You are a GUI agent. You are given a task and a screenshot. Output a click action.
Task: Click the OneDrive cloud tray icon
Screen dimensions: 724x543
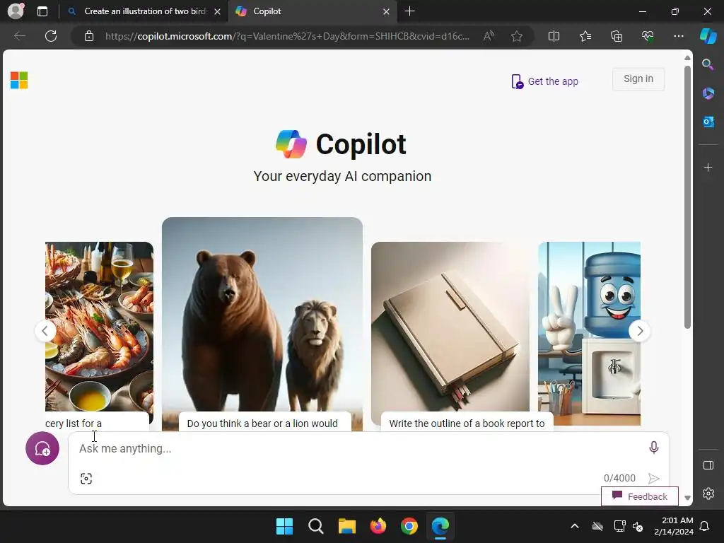pos(597,526)
